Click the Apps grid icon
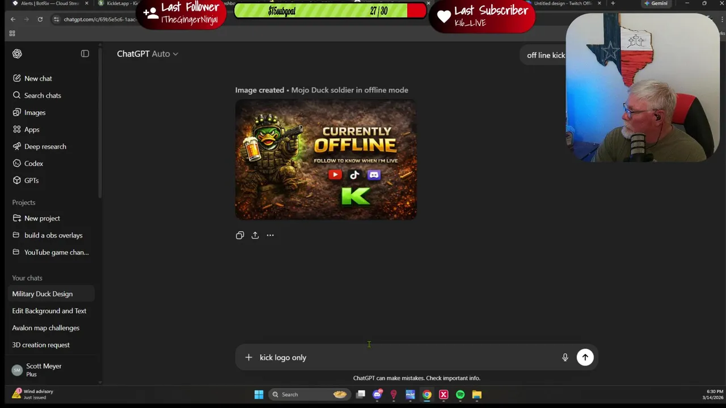The width and height of the screenshot is (726, 408). click(16, 129)
